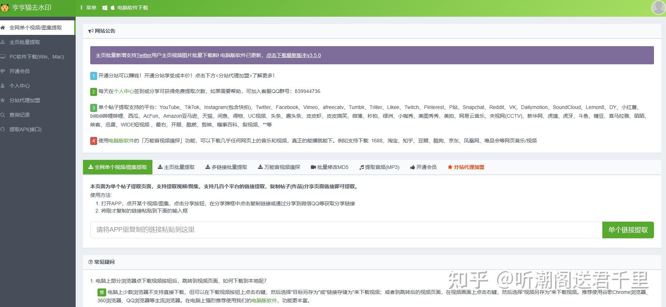Click the 使用方法: label
The image size is (666, 307).
(x=101, y=195)
